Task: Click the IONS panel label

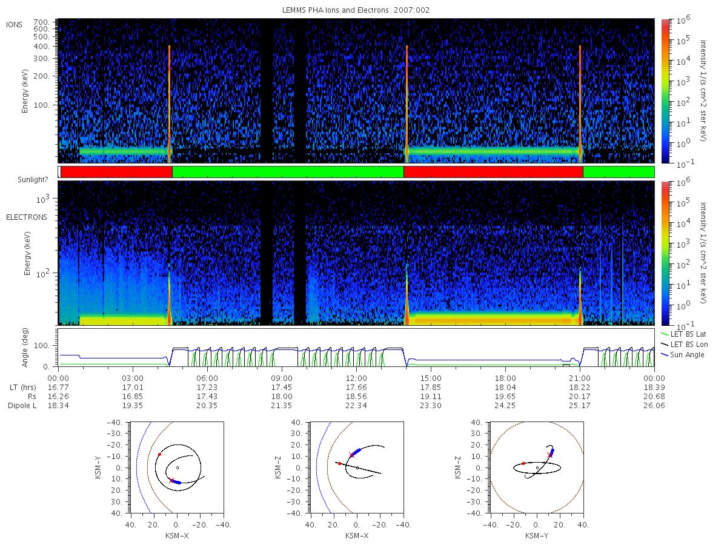Action: tap(15, 24)
